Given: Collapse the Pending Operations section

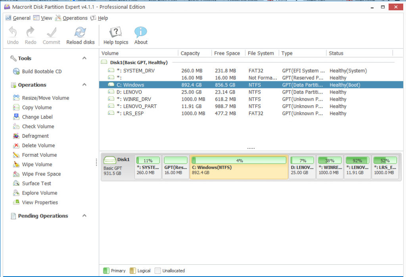Looking at the screenshot, I should coord(84,215).
